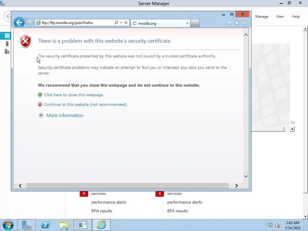Screen dimensions: 308x231
Task: Click the red shield icon beside continue link
Action: tap(40, 104)
